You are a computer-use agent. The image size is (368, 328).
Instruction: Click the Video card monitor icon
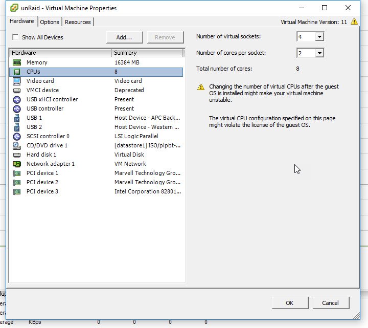(17, 81)
